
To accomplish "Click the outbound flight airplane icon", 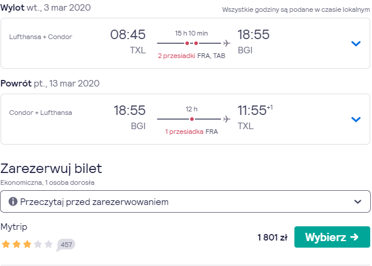I will click(226, 43).
